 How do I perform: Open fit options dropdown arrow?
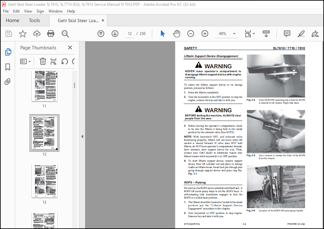pos(254,34)
